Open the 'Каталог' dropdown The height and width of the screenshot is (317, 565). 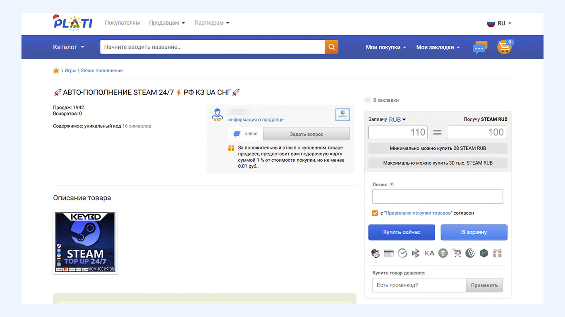pos(69,47)
